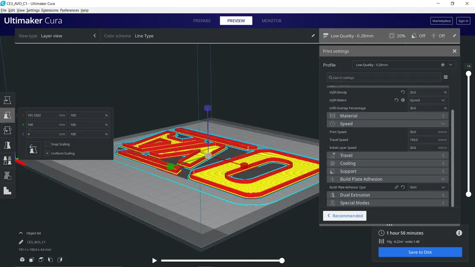Click the pencil icon next to CE3_AVO_C1
The image size is (475, 267).
point(21,242)
